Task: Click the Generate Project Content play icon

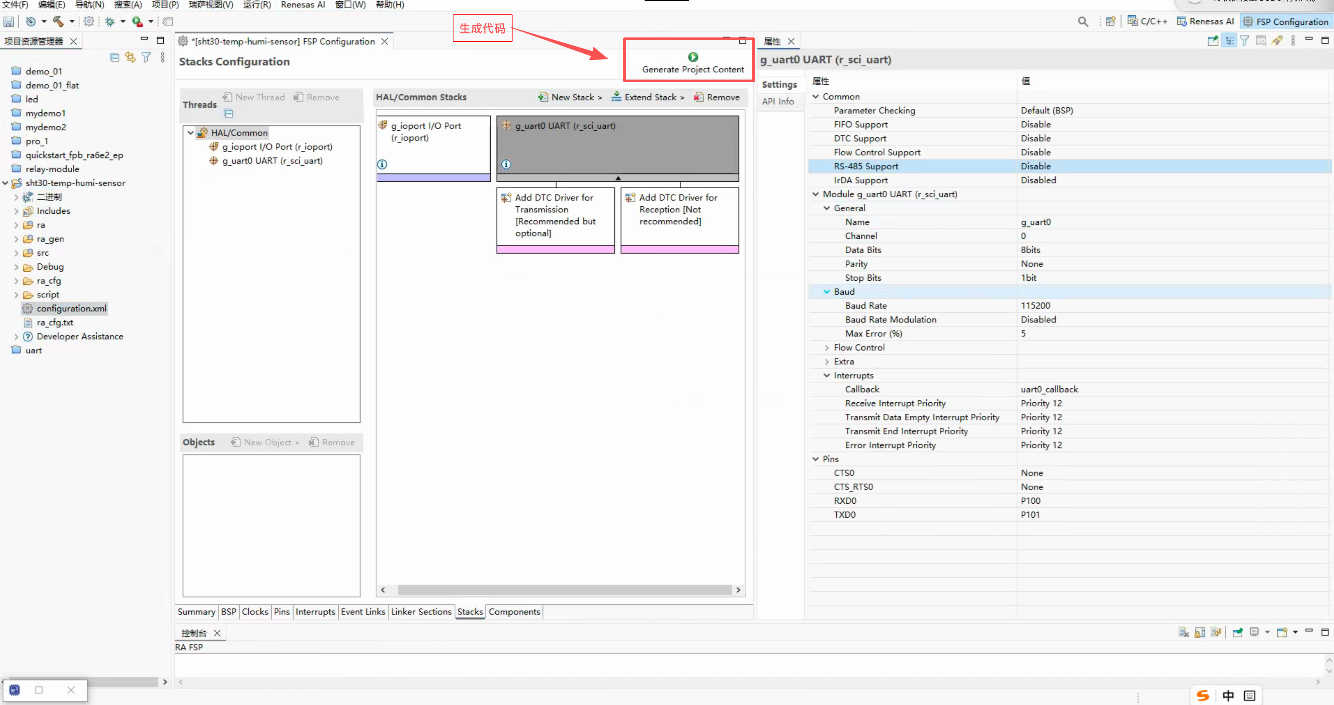Action: (x=692, y=57)
